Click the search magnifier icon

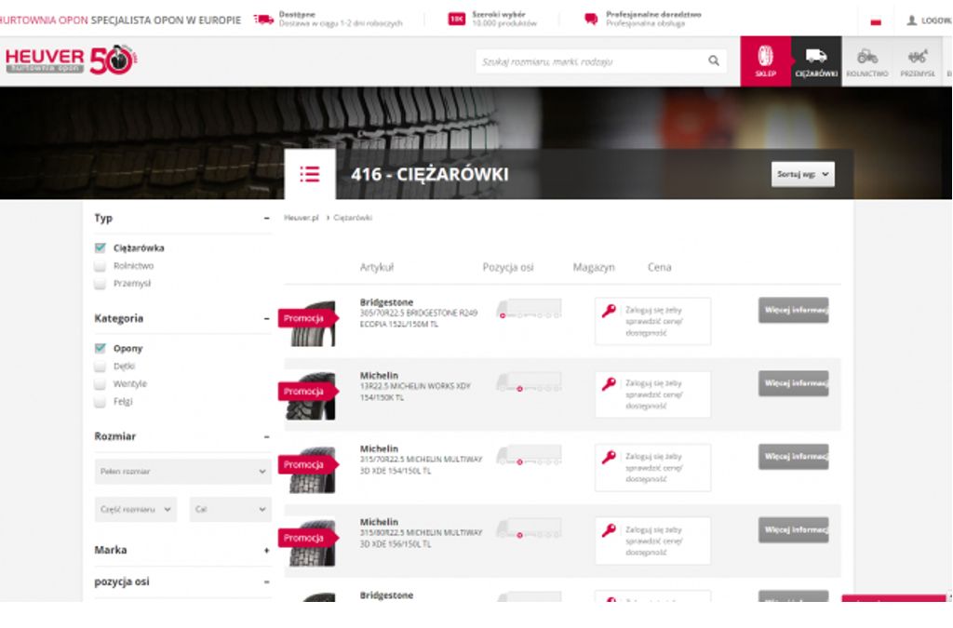coord(714,60)
